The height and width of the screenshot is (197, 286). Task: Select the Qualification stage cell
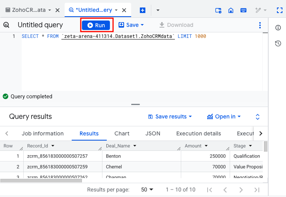click(247, 156)
